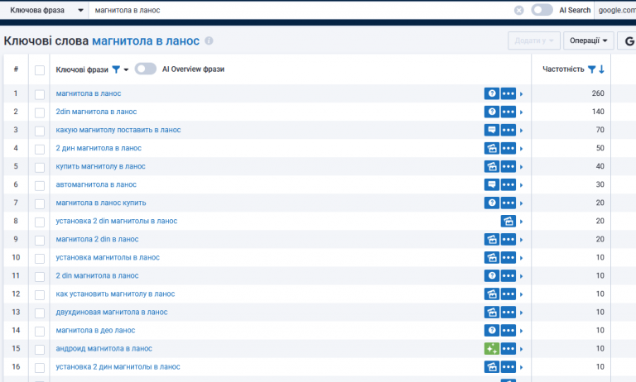
Task: Click chat icon for 'какую магнитолу поставить в ланос'
Action: click(x=492, y=130)
